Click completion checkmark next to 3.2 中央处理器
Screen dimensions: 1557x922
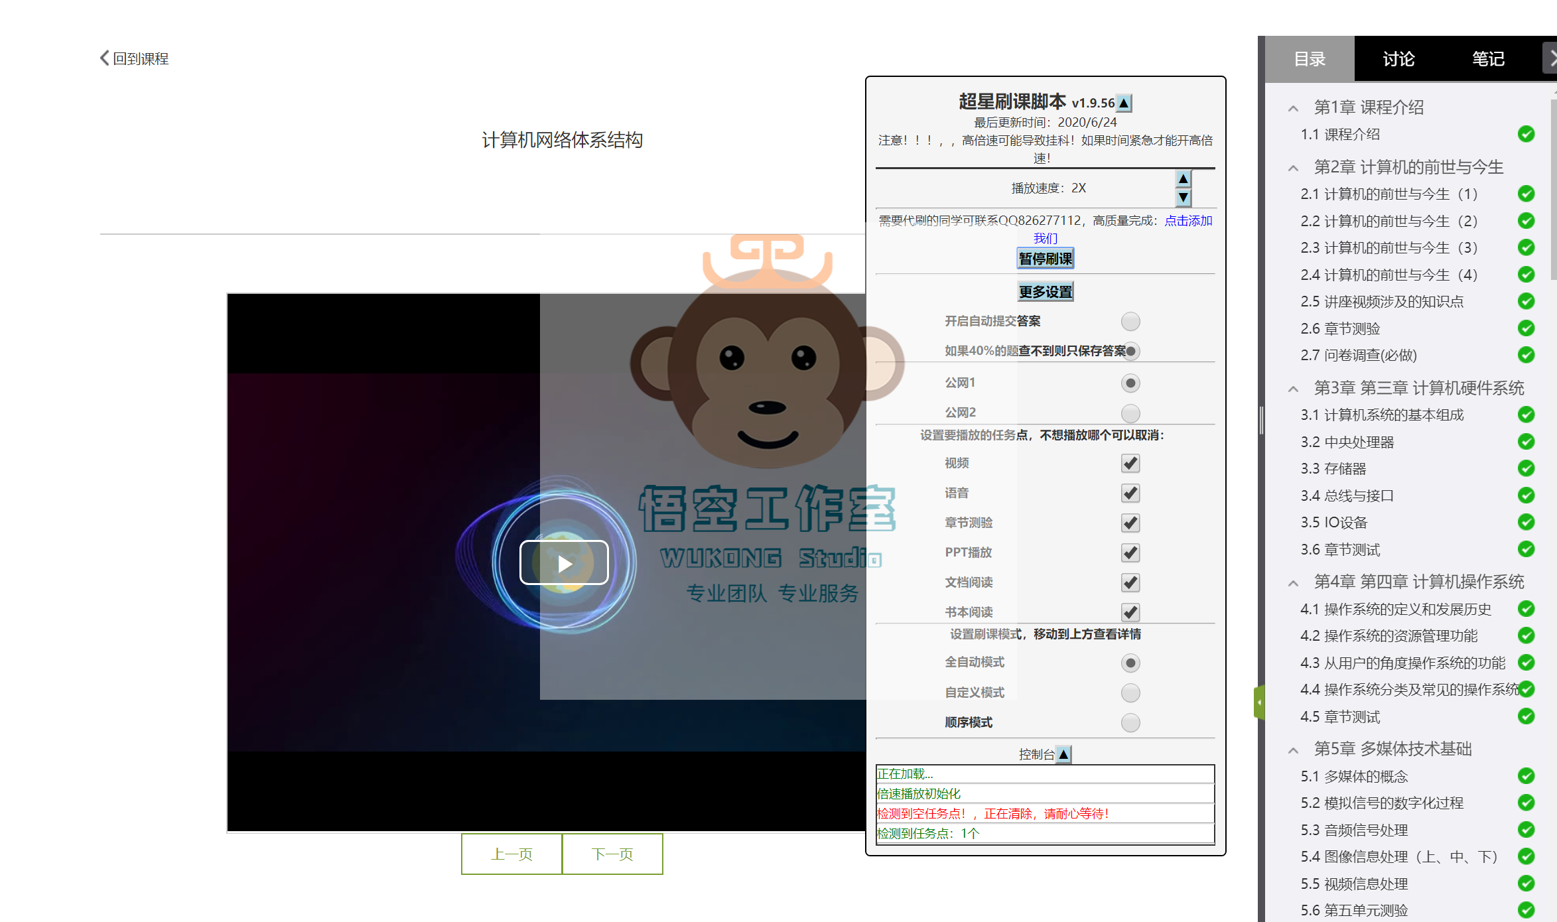(1526, 442)
